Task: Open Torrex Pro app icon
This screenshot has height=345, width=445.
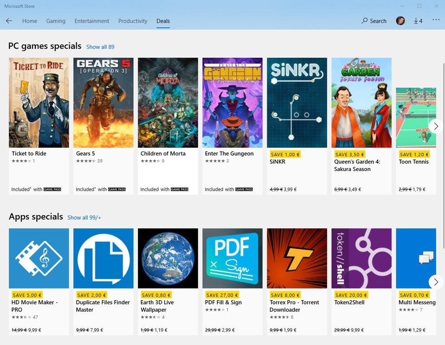Action: click(x=297, y=258)
